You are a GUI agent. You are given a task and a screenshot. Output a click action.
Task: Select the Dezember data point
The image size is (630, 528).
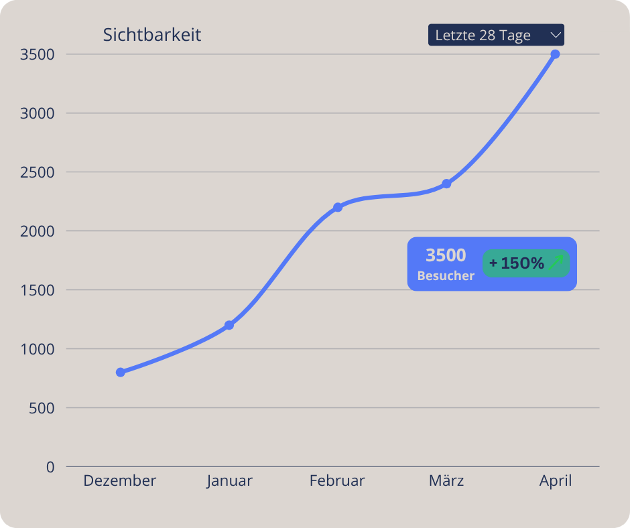pyautogui.click(x=121, y=373)
